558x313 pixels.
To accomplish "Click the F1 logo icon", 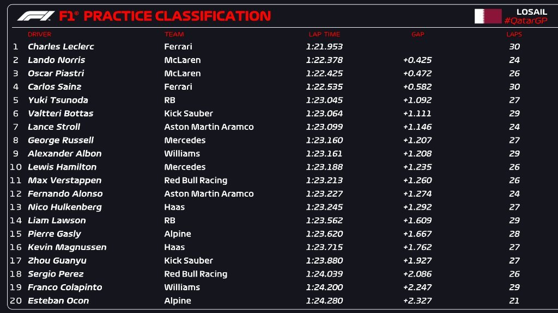I will click(35, 16).
